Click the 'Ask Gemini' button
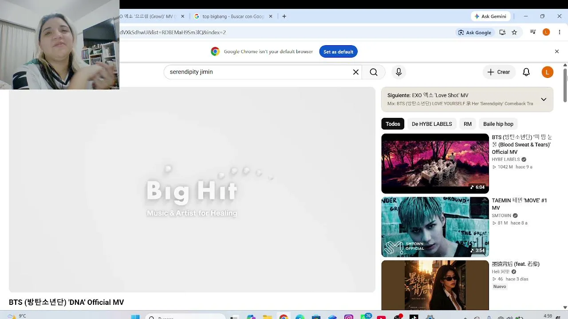The image size is (568, 319). click(490, 16)
